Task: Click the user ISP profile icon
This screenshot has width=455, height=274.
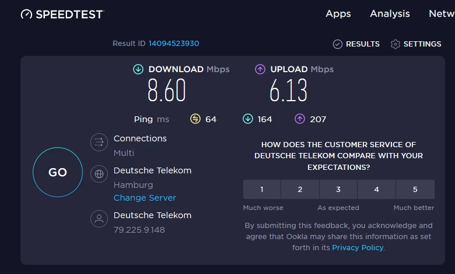Action: coord(99,219)
